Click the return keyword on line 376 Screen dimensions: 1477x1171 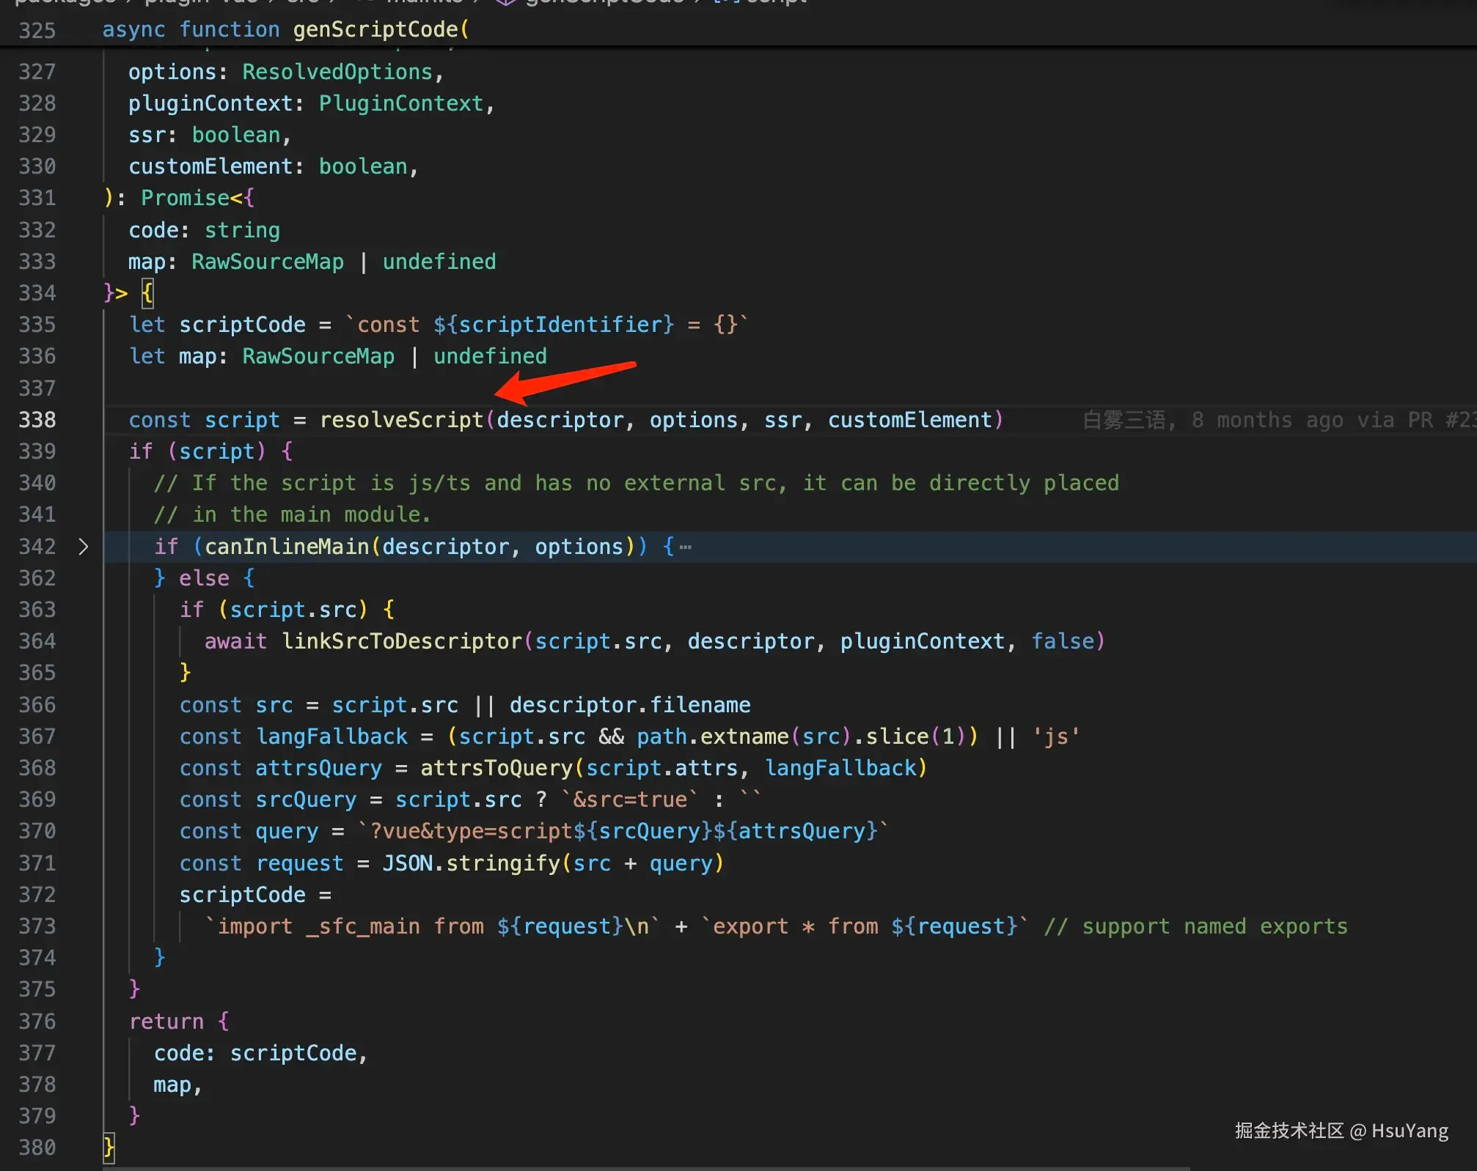coord(166,1022)
